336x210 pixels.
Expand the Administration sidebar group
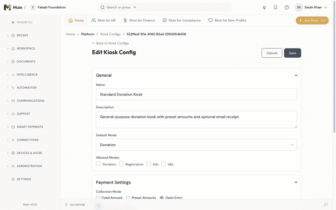coord(8,166)
